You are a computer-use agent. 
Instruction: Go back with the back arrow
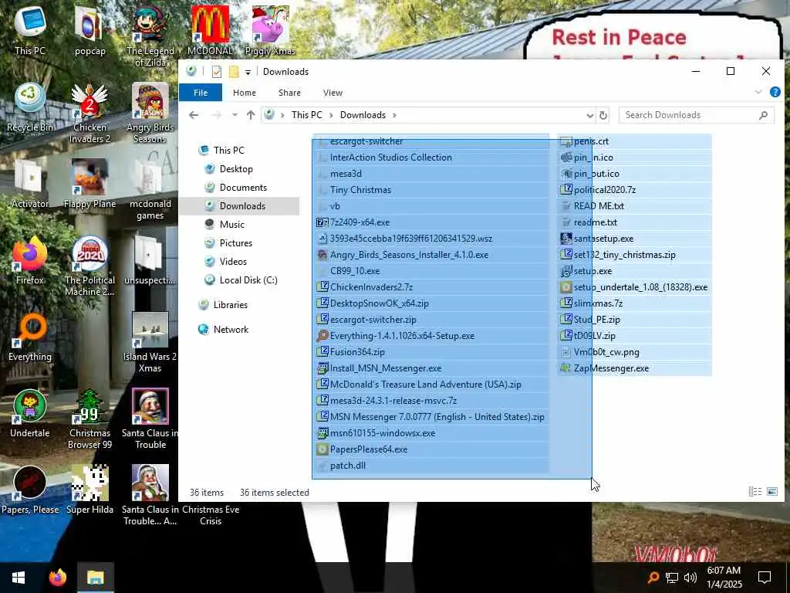coord(194,115)
